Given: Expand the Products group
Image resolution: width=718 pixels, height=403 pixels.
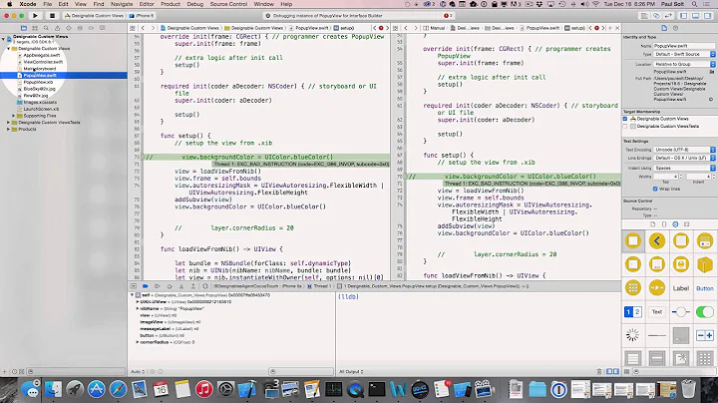Looking at the screenshot, I should click(x=8, y=129).
